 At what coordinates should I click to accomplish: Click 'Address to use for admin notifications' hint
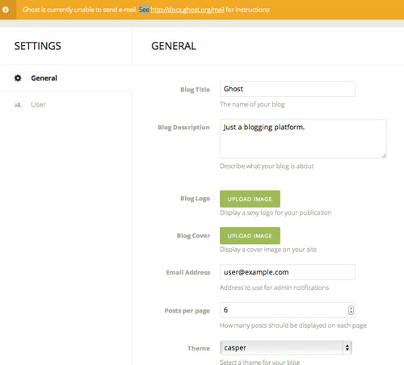pyautogui.click(x=274, y=287)
